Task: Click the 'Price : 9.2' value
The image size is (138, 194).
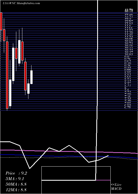Action: (16, 173)
